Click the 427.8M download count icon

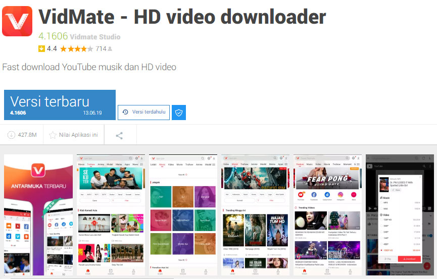[x=11, y=135]
